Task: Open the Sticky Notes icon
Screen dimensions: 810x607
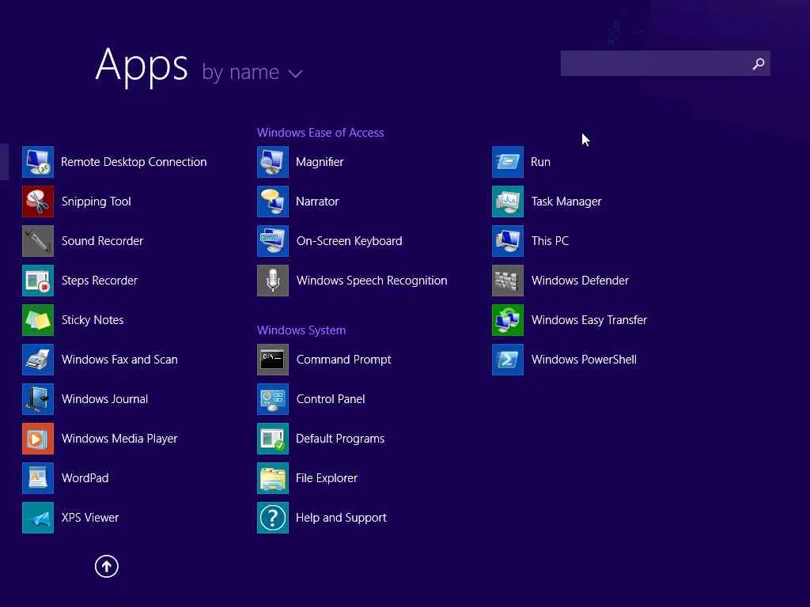Action: (38, 320)
